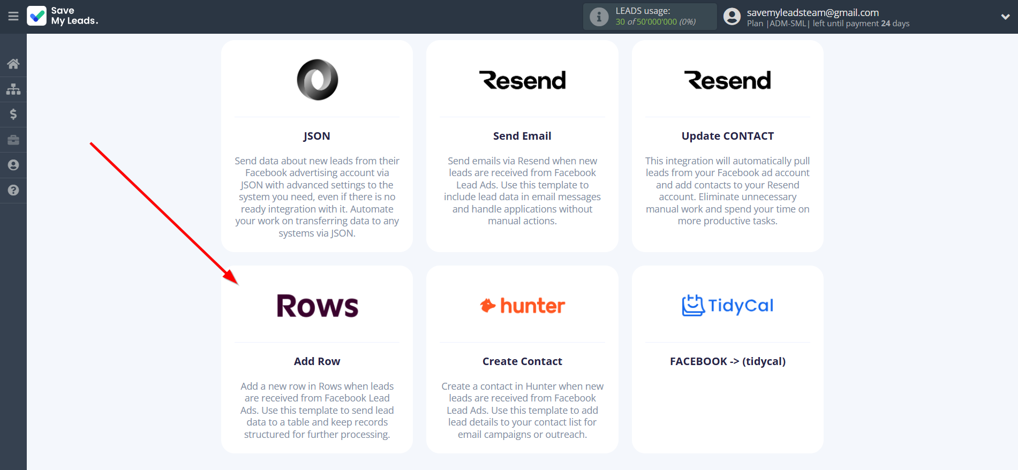Open the briefcase icon in sidebar

coord(13,140)
